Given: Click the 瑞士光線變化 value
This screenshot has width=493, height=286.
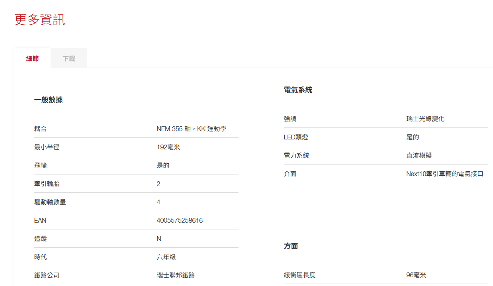Looking at the screenshot, I should click(x=425, y=119).
